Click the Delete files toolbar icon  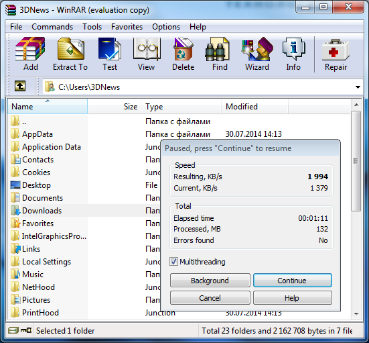pyautogui.click(x=183, y=54)
